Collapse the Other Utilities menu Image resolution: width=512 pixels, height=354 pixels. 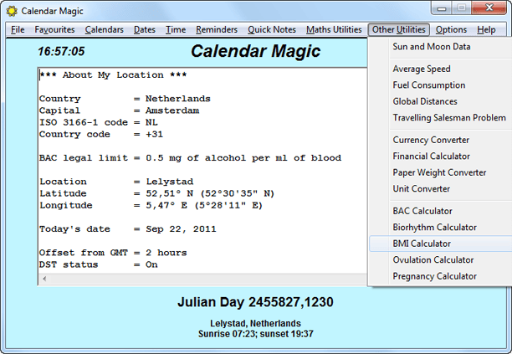(x=399, y=30)
